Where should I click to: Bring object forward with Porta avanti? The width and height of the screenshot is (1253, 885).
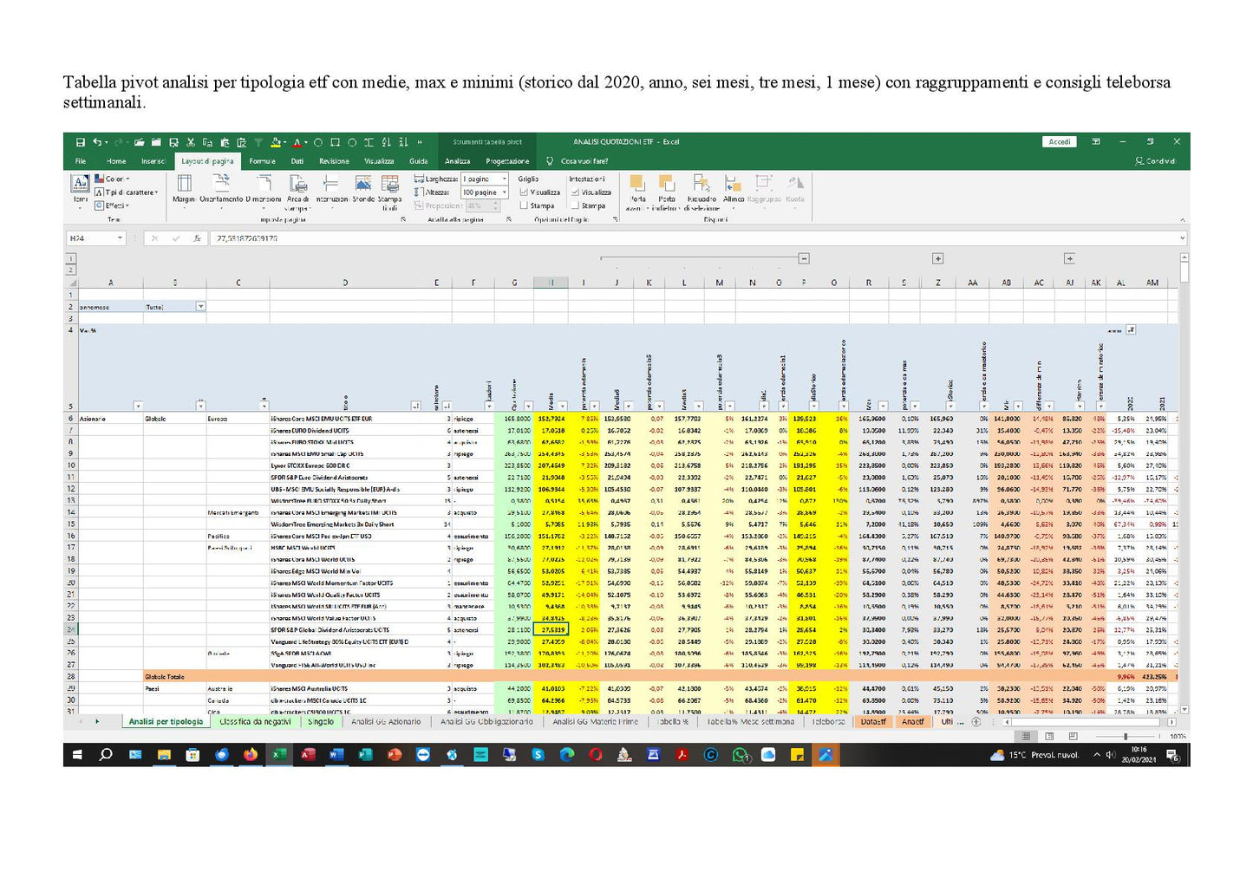coord(637,192)
